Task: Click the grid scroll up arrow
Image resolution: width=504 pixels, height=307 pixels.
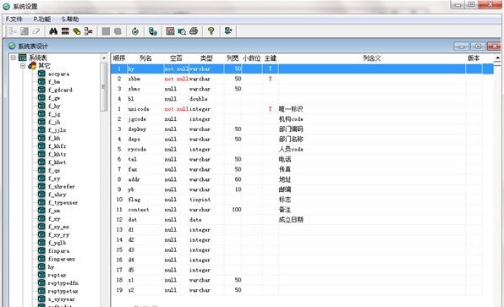Action: coord(497,58)
